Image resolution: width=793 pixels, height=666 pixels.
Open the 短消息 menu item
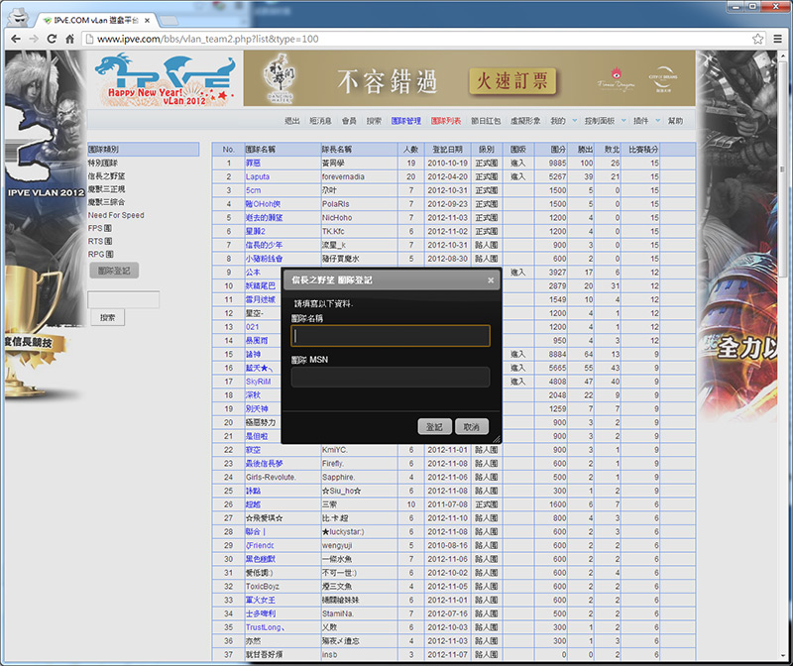[320, 121]
